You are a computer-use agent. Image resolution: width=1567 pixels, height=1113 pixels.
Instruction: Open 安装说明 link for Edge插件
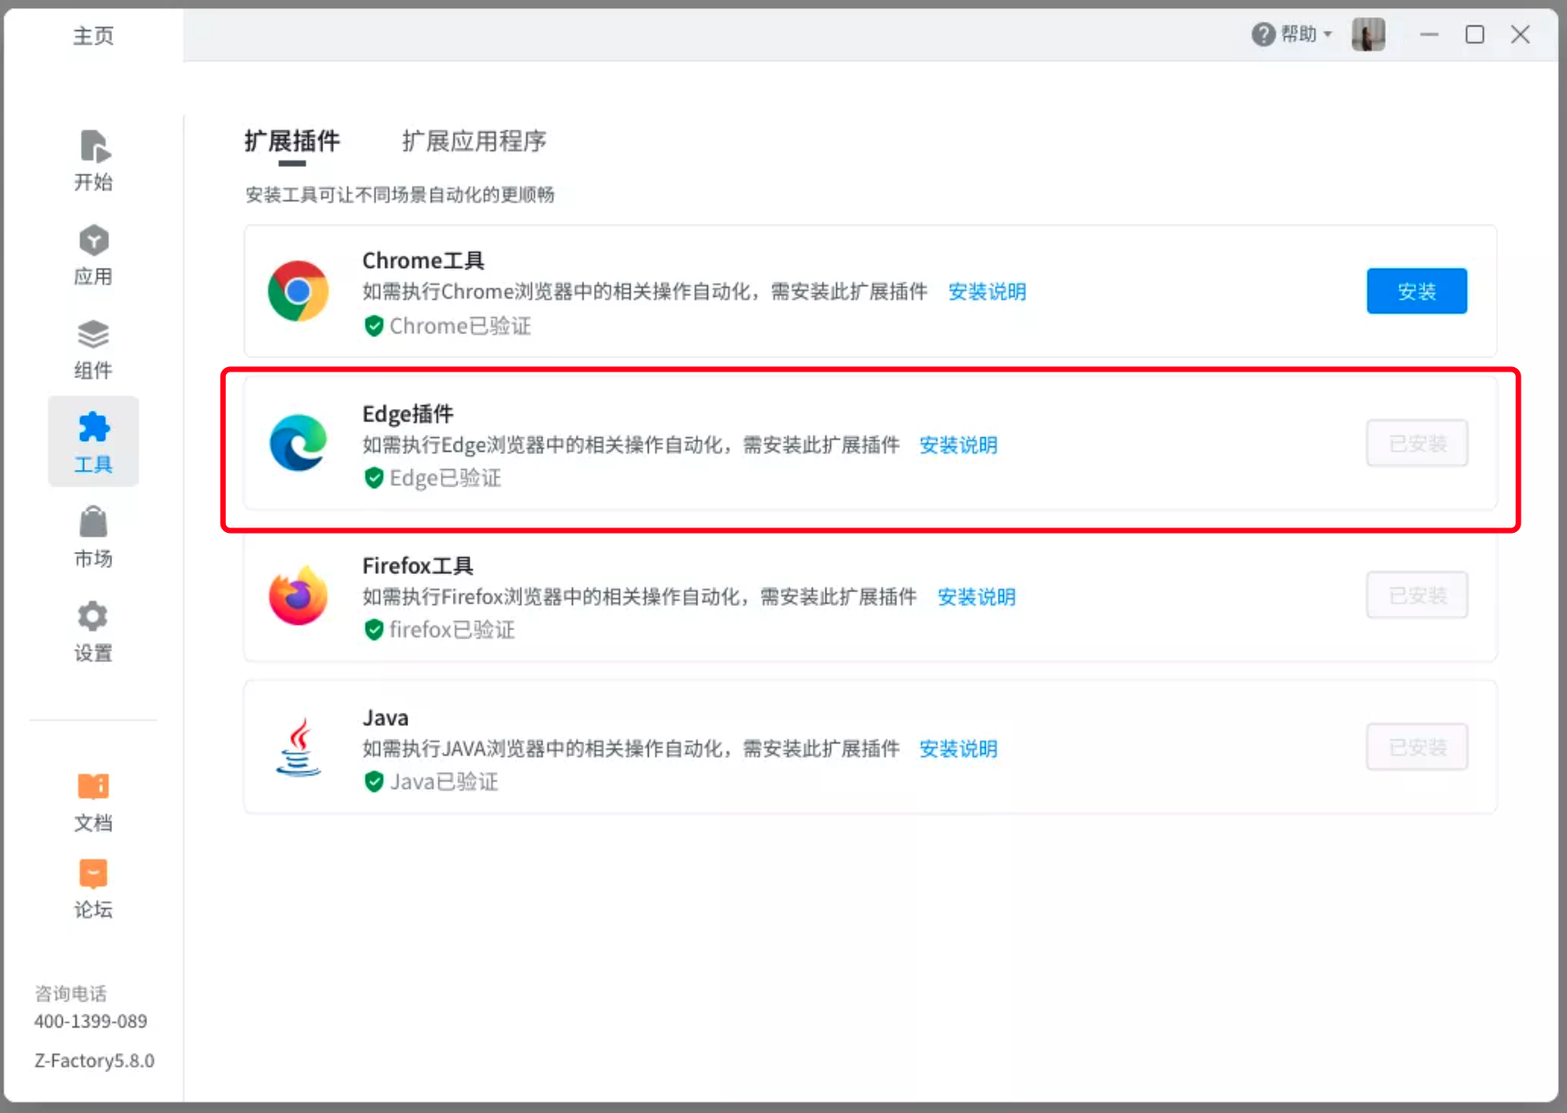(x=958, y=444)
